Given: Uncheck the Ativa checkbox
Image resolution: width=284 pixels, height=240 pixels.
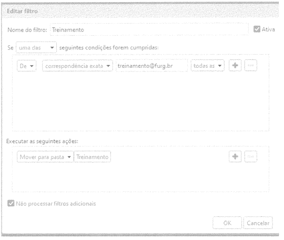Looking at the screenshot, I should click(x=257, y=29).
